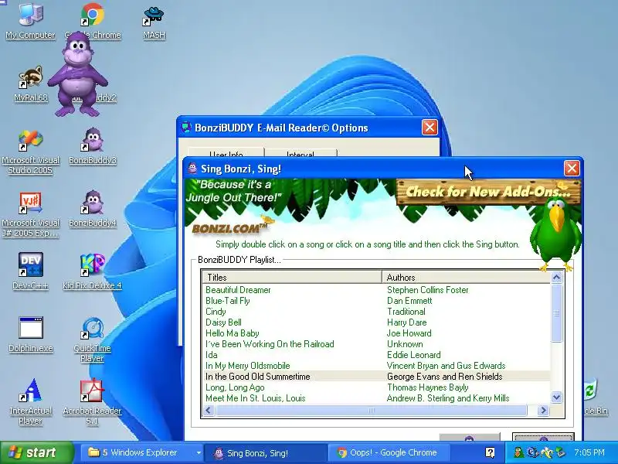Select the BonziBuddy4 desktop icon
The width and height of the screenshot is (618, 464).
click(93, 208)
